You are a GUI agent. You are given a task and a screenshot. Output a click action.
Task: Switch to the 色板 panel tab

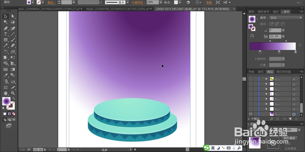pos(251,72)
